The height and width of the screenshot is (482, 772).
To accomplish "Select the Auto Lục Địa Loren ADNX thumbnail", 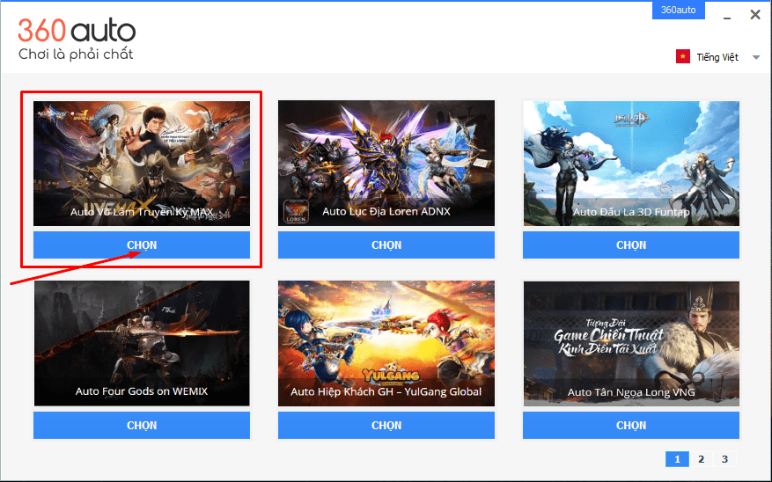I will tap(386, 164).
